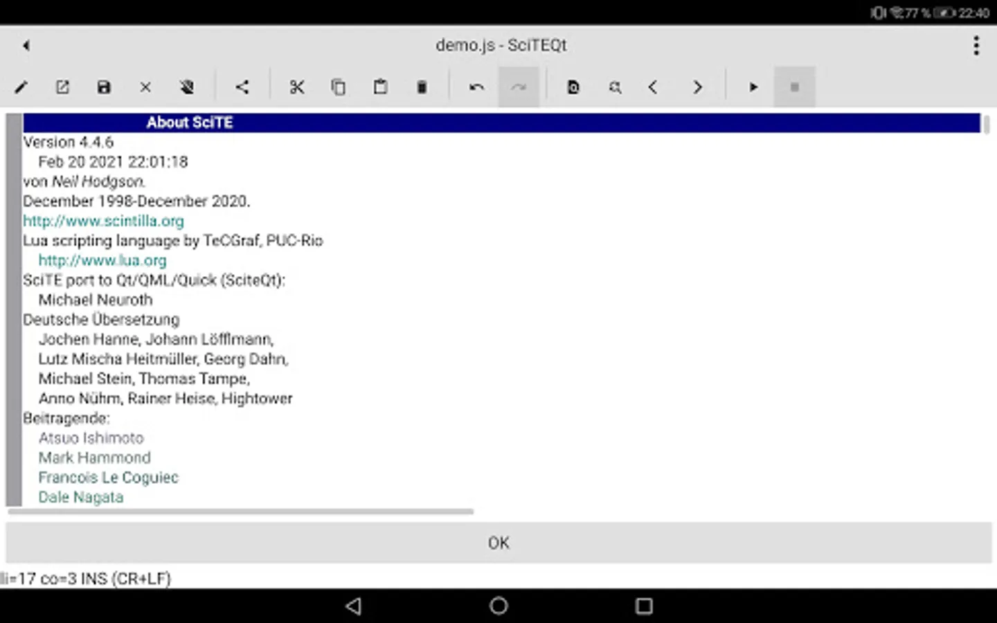The width and height of the screenshot is (997, 623).
Task: Click the open file icon
Action: point(62,87)
